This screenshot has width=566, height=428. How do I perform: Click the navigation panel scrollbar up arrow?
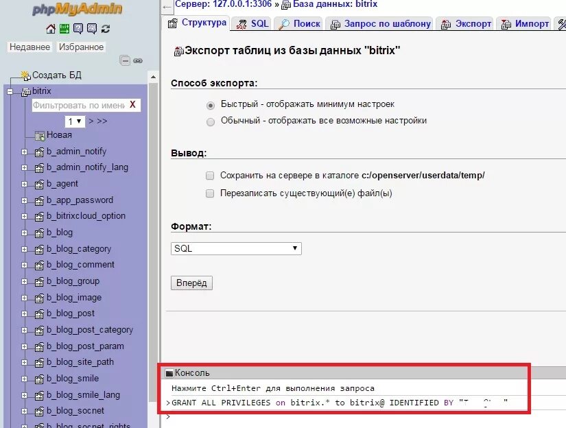[x=153, y=77]
